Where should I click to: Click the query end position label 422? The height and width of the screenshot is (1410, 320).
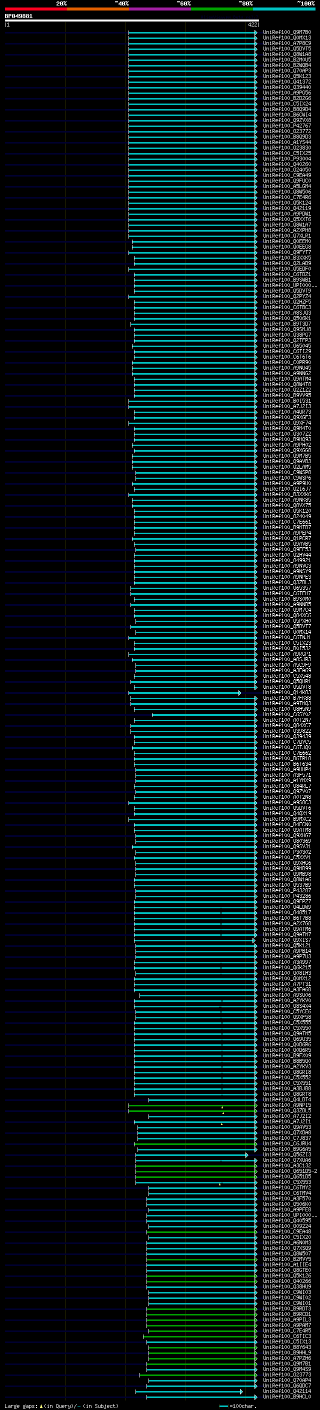252,25
